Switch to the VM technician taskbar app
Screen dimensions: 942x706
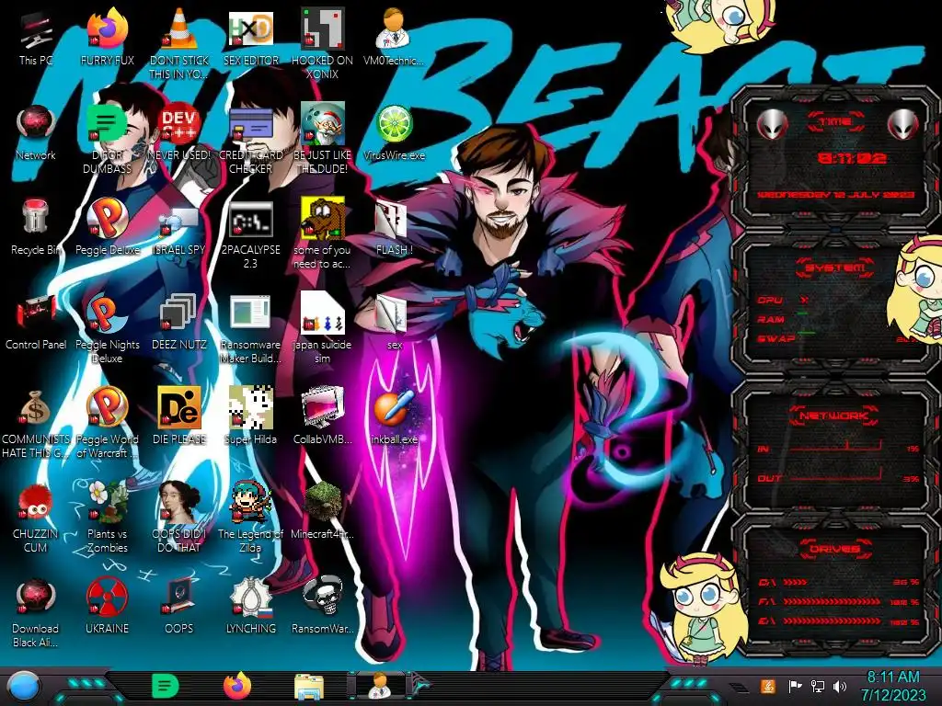tap(380, 686)
